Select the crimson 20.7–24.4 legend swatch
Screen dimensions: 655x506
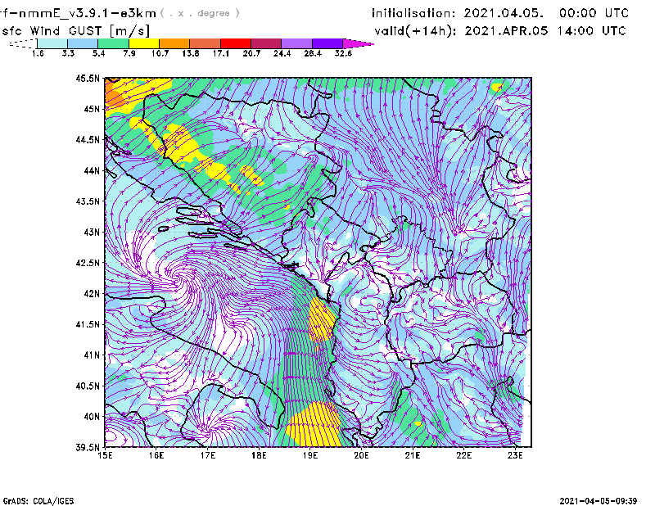coord(266,43)
